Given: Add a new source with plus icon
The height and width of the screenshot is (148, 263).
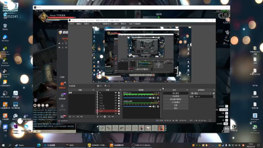Looking at the screenshot, I should point(98,116).
